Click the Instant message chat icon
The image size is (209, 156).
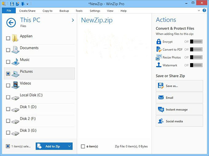pyautogui.click(x=161, y=110)
